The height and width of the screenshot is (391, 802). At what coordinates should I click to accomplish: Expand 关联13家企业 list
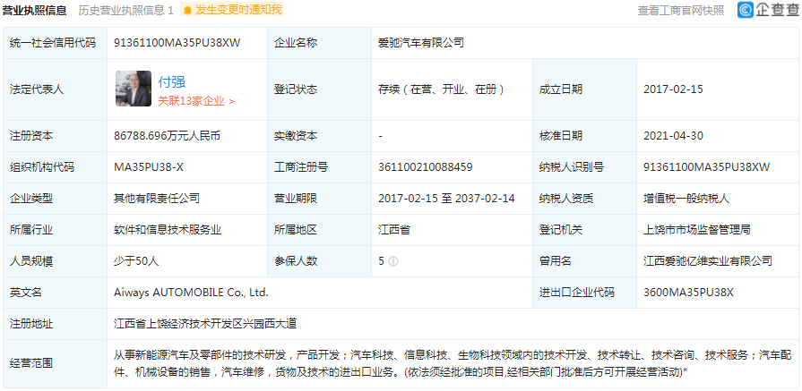(x=195, y=101)
